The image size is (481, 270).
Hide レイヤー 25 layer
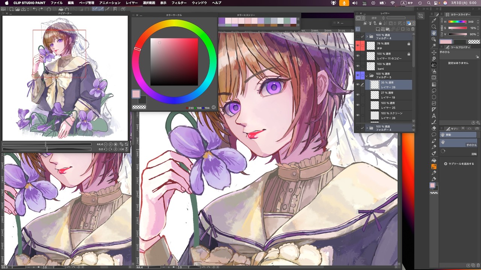[x=357, y=105]
